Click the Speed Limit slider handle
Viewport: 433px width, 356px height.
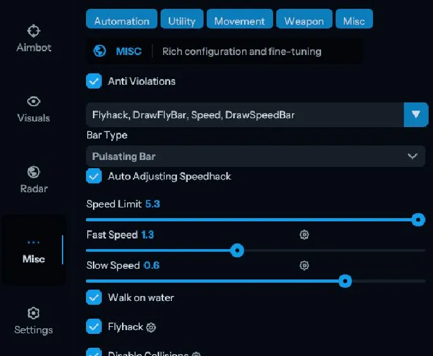[x=418, y=219]
